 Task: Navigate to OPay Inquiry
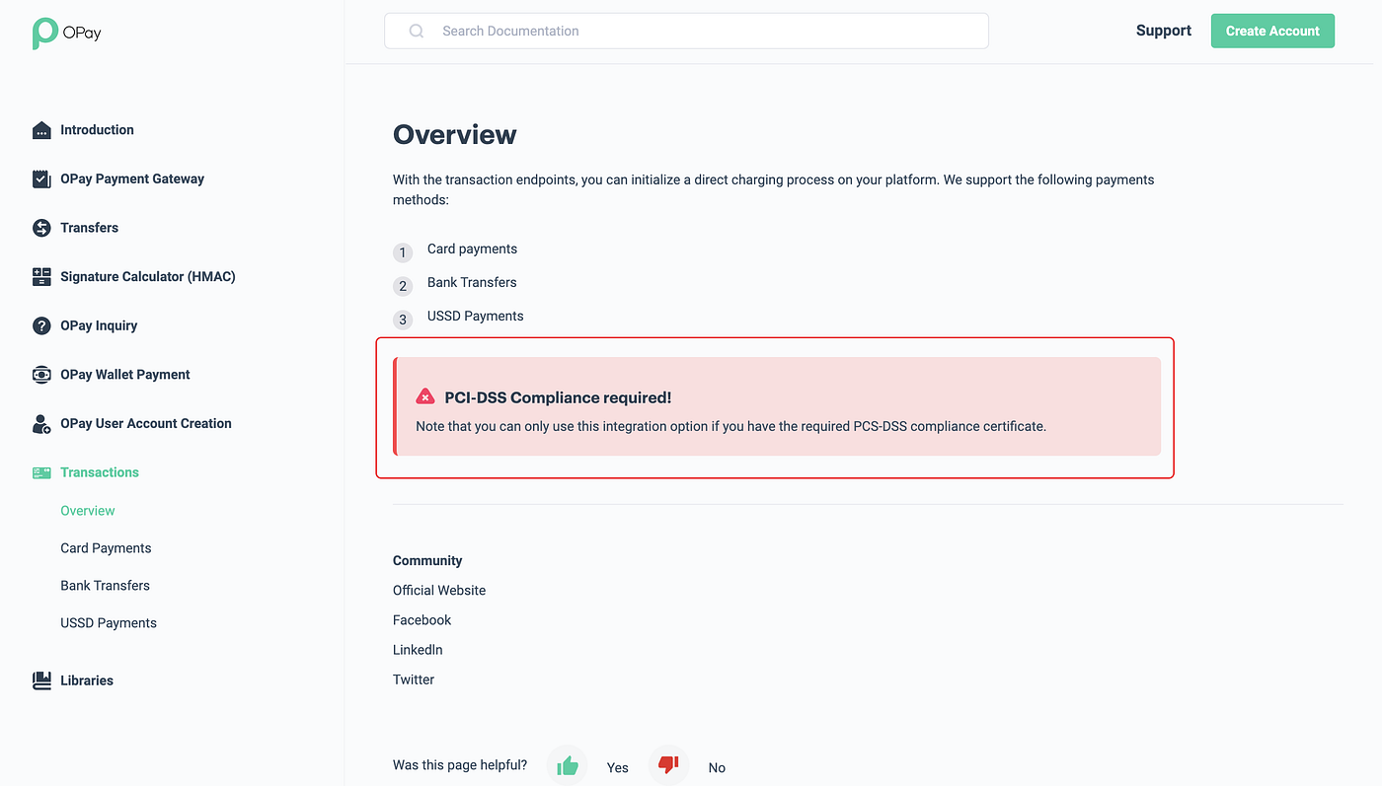(x=99, y=325)
